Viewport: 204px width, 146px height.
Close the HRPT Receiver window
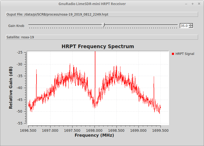point(199,4)
